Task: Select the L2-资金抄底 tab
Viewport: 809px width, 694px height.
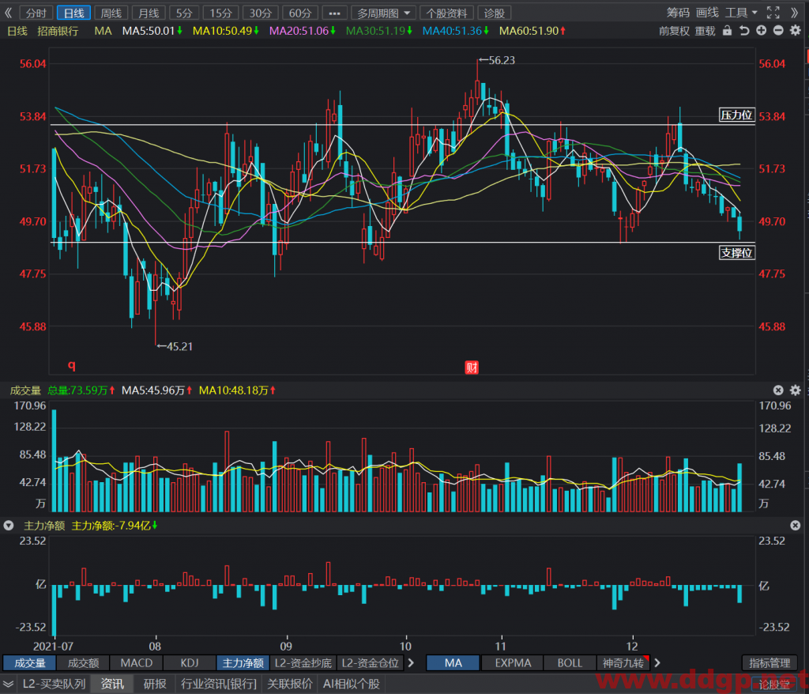Action: click(x=303, y=662)
